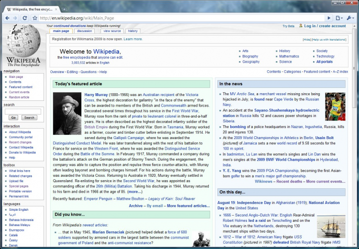Screen dimensions: 359x249
Task: Click Learn more about Wikimania
Action: tap(133, 39)
